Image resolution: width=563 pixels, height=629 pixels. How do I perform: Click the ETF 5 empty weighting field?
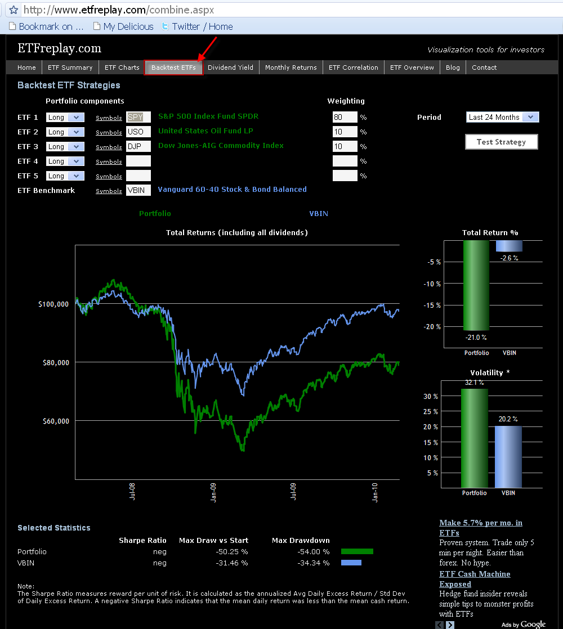coord(345,176)
